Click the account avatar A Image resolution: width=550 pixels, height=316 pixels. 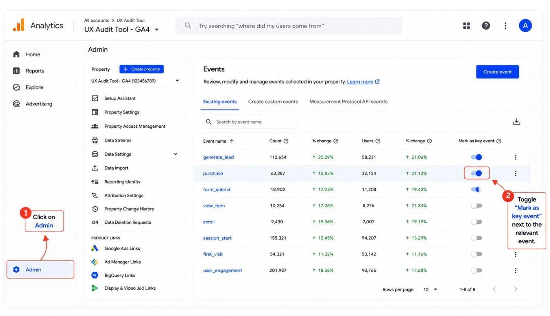pyautogui.click(x=525, y=25)
